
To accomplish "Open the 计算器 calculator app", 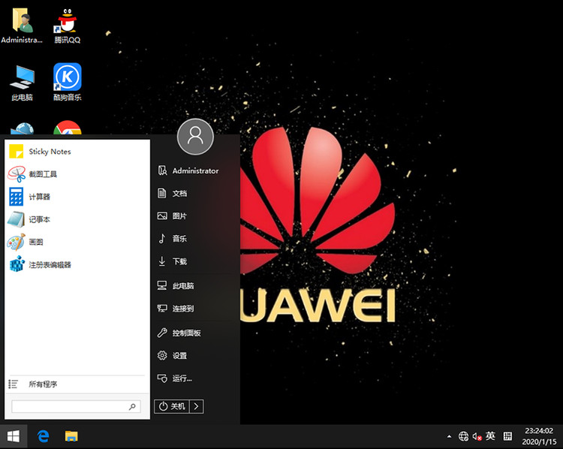I will pos(77,197).
